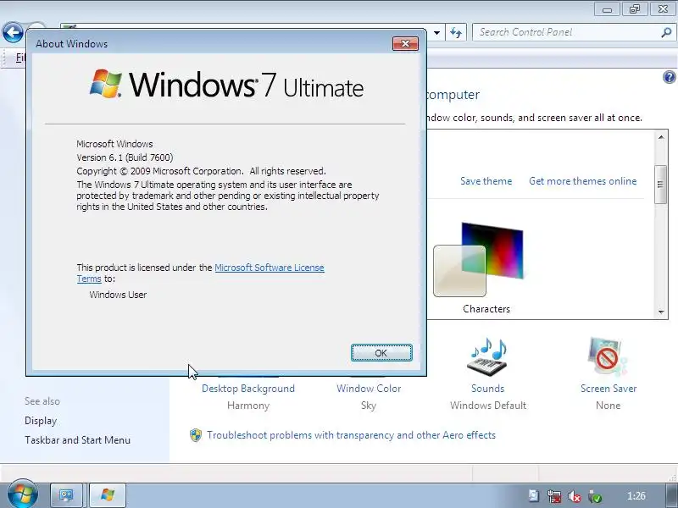
Task: Click the Windows flag logo in dialog
Action: 106,83
